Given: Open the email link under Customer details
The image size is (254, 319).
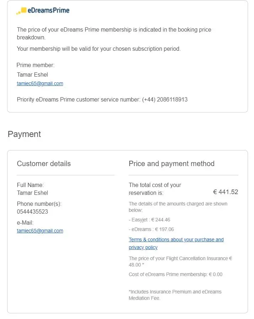Looking at the screenshot, I should pyautogui.click(x=40, y=231).
